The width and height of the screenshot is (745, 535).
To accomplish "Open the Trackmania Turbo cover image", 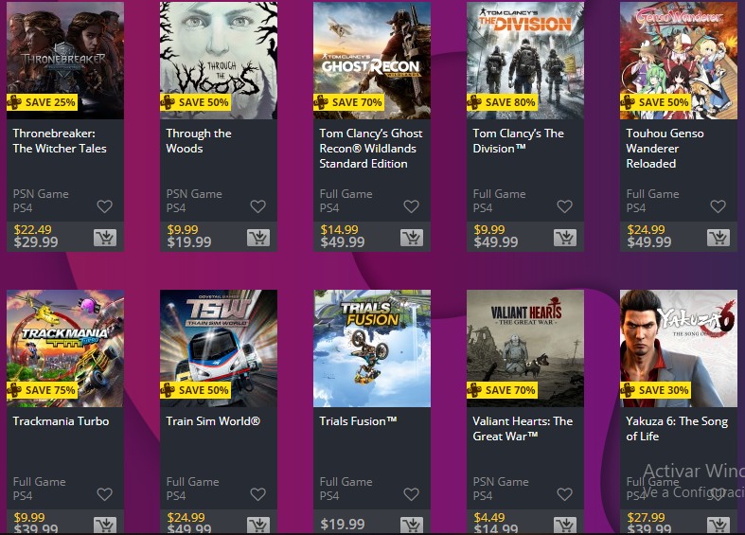I will pos(65,348).
